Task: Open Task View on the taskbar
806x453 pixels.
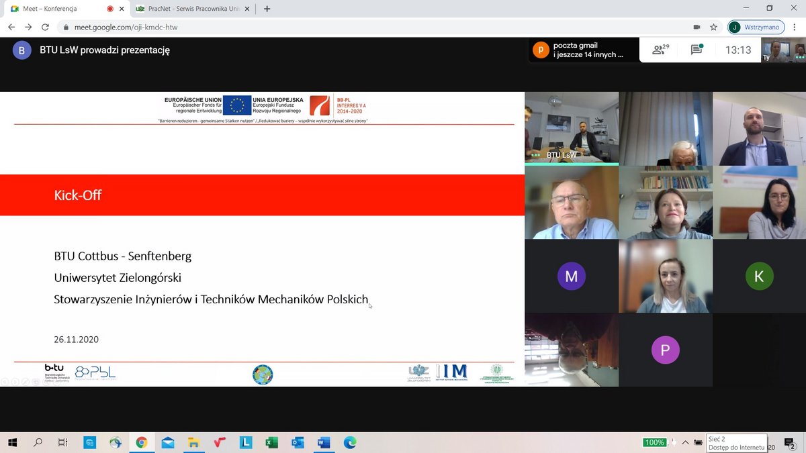Action: tap(62, 442)
